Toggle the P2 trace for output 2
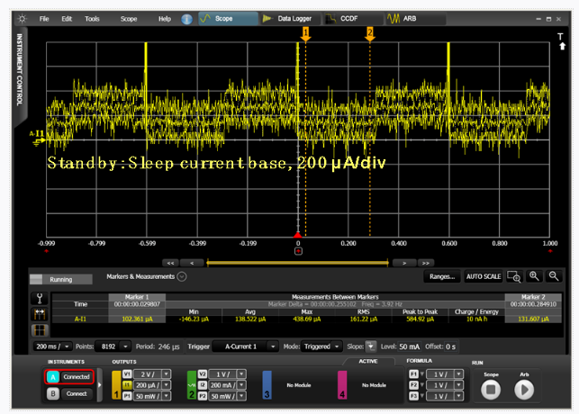579x414 pixels. 203,396
